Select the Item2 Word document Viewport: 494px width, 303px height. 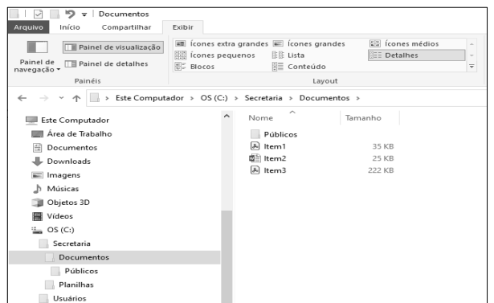coord(267,158)
